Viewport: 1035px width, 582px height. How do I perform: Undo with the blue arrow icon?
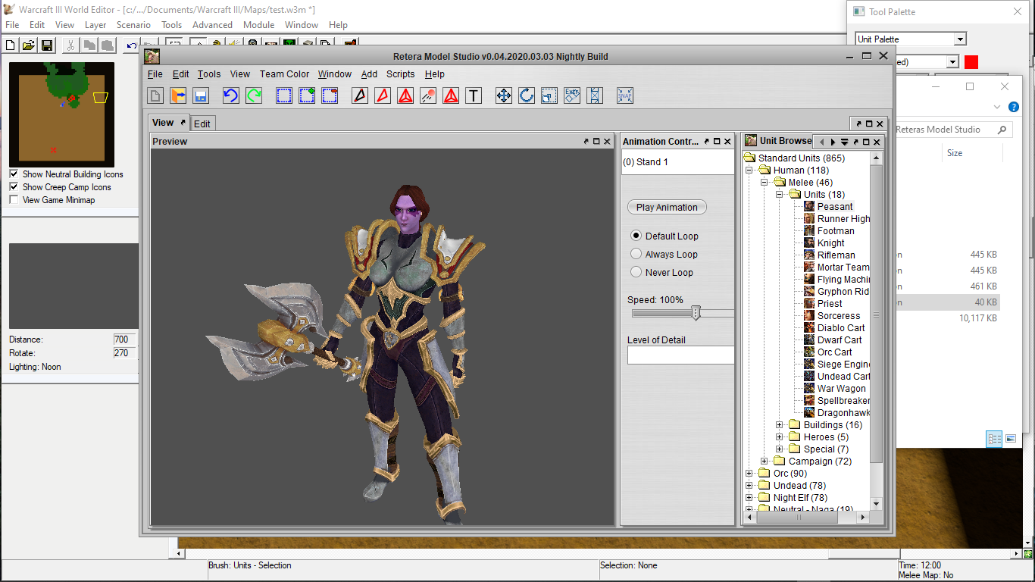click(x=231, y=95)
